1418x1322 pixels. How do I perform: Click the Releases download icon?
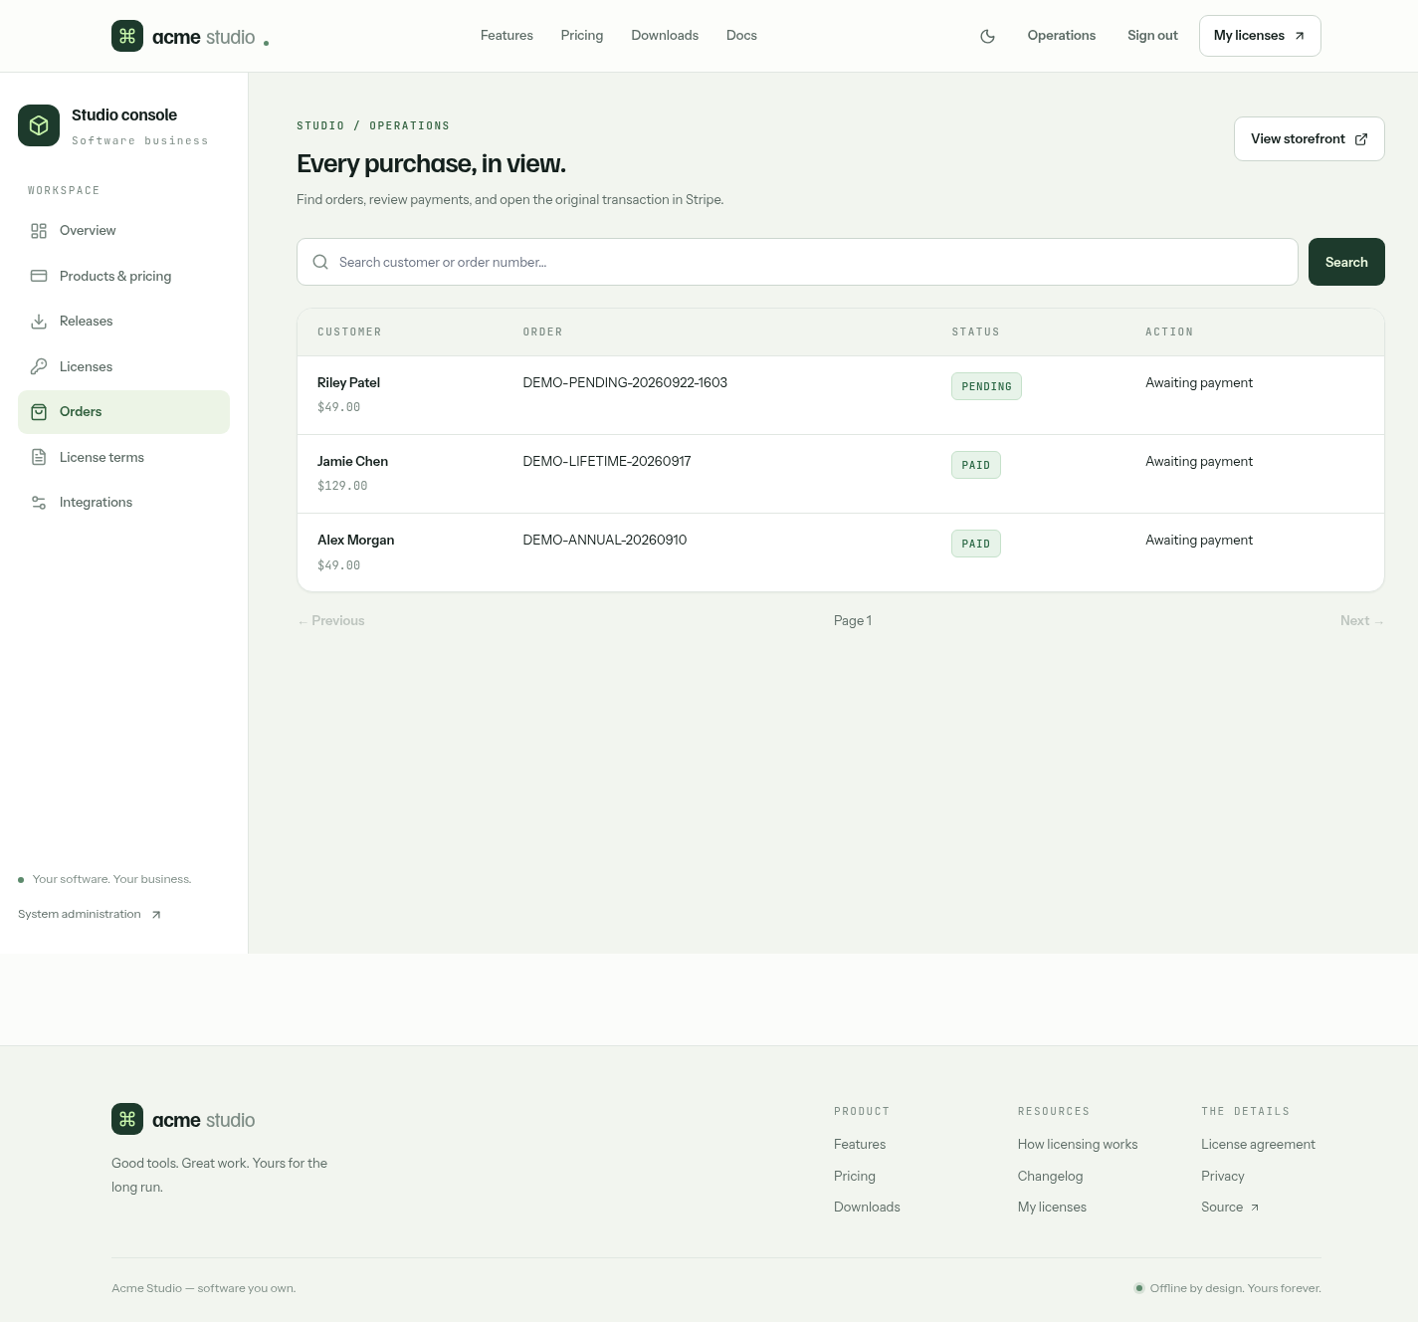[39, 322]
